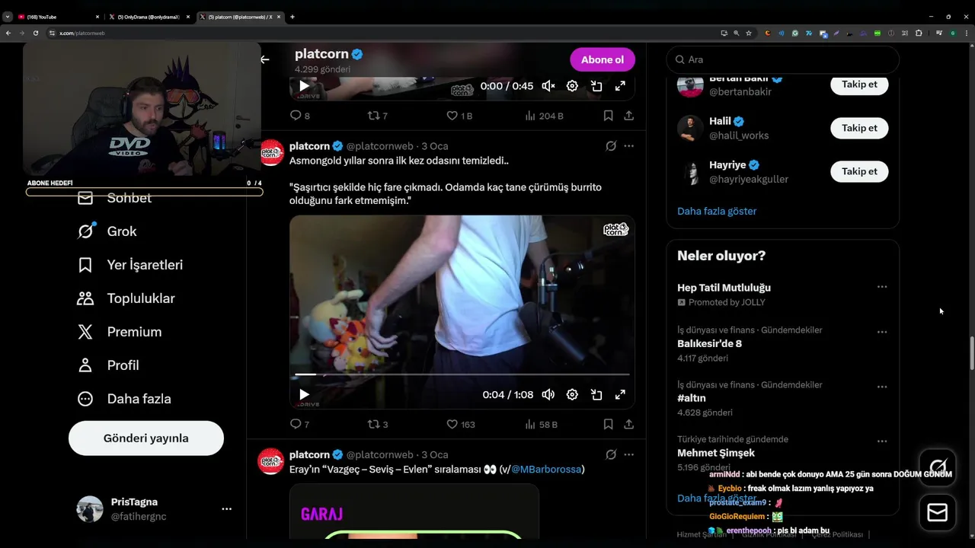Like the post with 1 B likes
The height and width of the screenshot is (548, 975).
(x=459, y=116)
